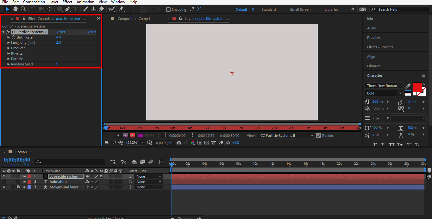Image resolution: width=432 pixels, height=219 pixels.
Task: Activate the Puppet Pin tool
Action: point(121,9)
